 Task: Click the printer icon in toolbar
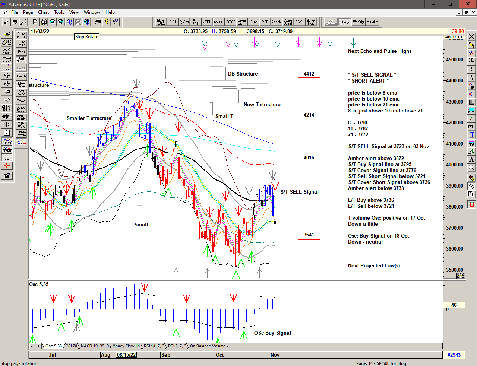point(98,22)
